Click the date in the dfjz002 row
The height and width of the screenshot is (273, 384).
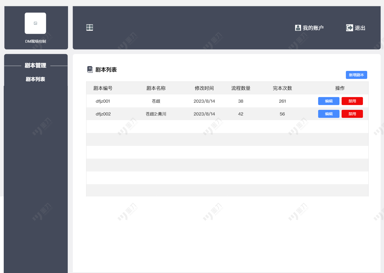204,114
